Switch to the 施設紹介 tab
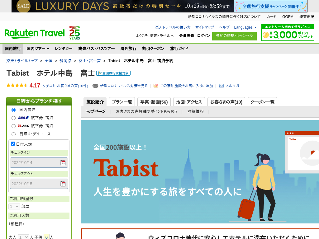The width and height of the screenshot is (319, 239). click(x=95, y=102)
